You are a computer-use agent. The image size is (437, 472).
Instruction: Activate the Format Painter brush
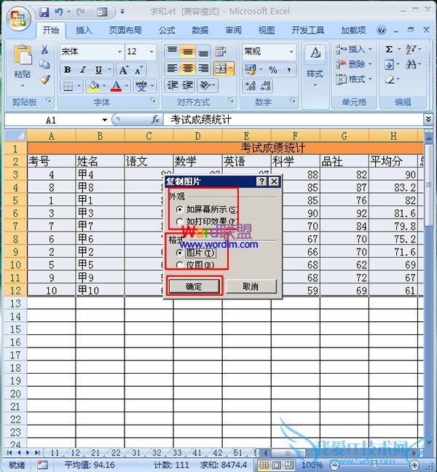[x=45, y=79]
